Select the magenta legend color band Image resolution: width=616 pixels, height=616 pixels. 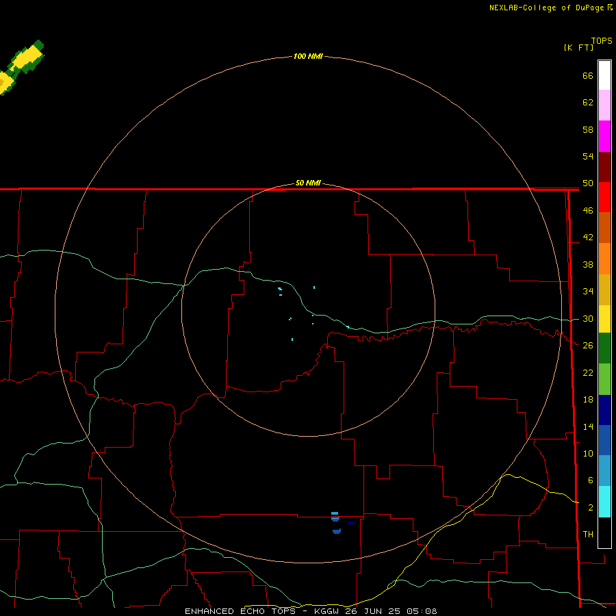tap(604, 136)
